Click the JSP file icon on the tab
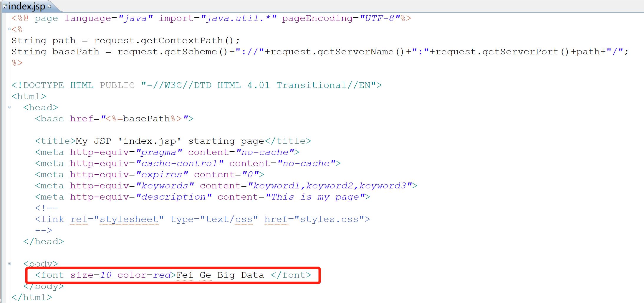This screenshot has width=644, height=303. point(5,6)
